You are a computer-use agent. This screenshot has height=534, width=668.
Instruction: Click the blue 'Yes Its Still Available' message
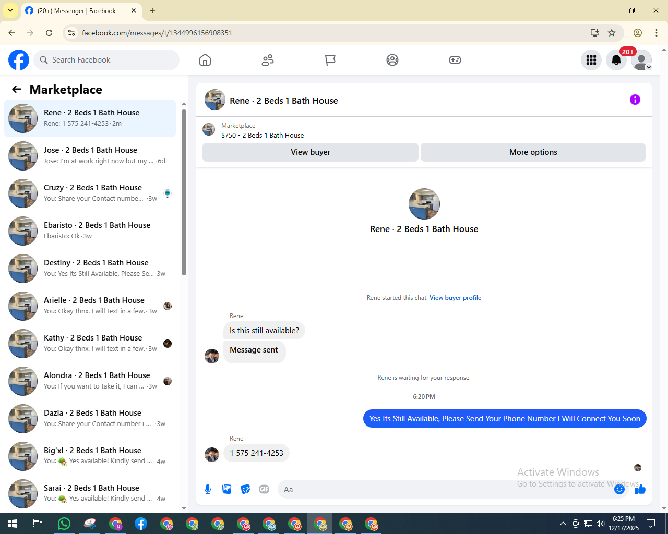pos(505,419)
